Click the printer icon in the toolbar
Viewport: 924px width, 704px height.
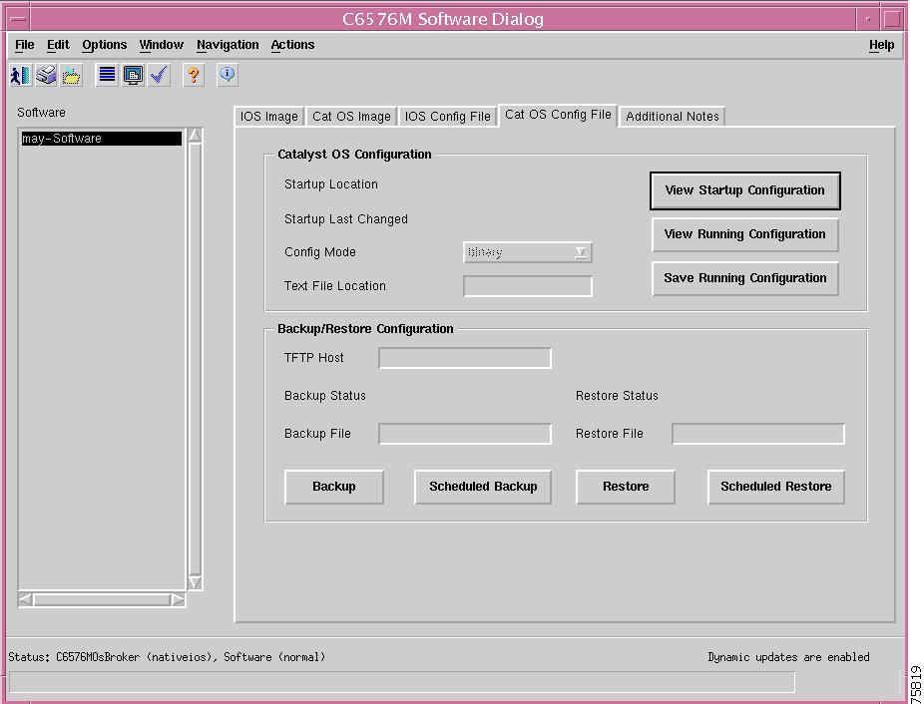[x=46, y=76]
